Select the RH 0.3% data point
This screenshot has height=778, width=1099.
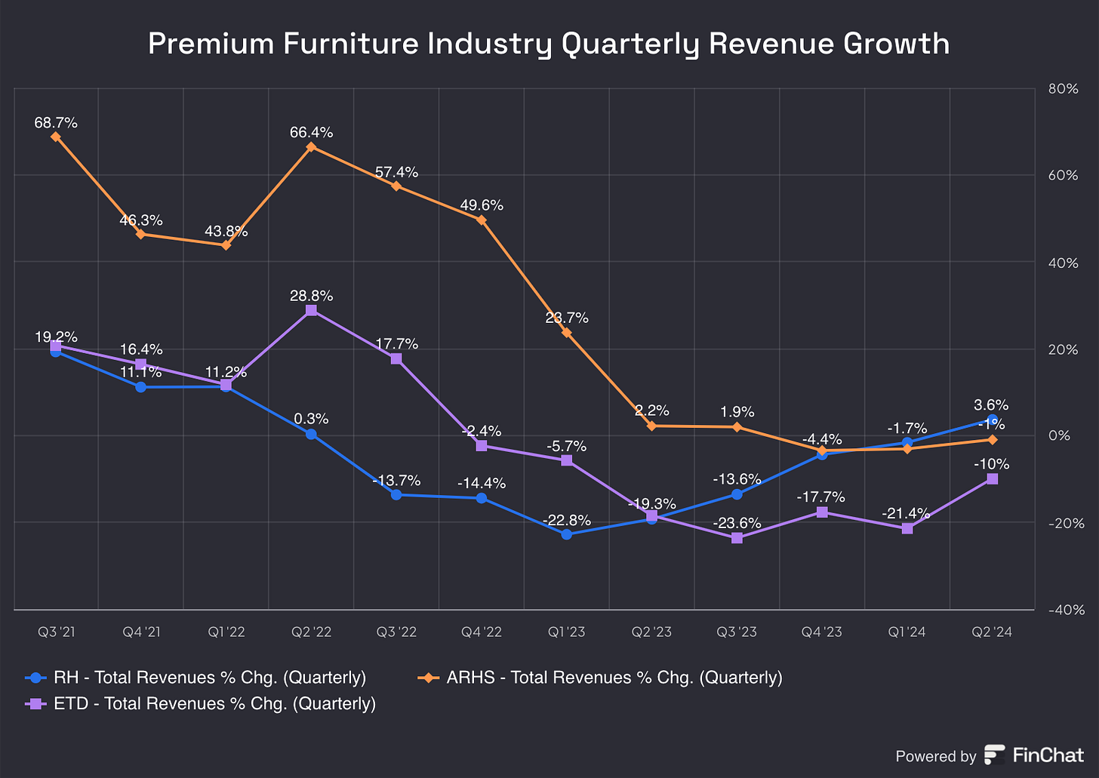(x=311, y=434)
